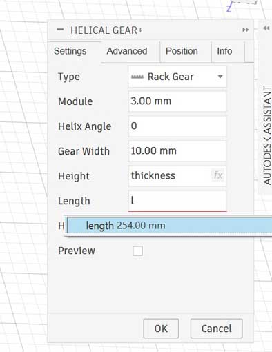Click the Module label
Viewport: 272px width, 352px height.
[x=75, y=101]
